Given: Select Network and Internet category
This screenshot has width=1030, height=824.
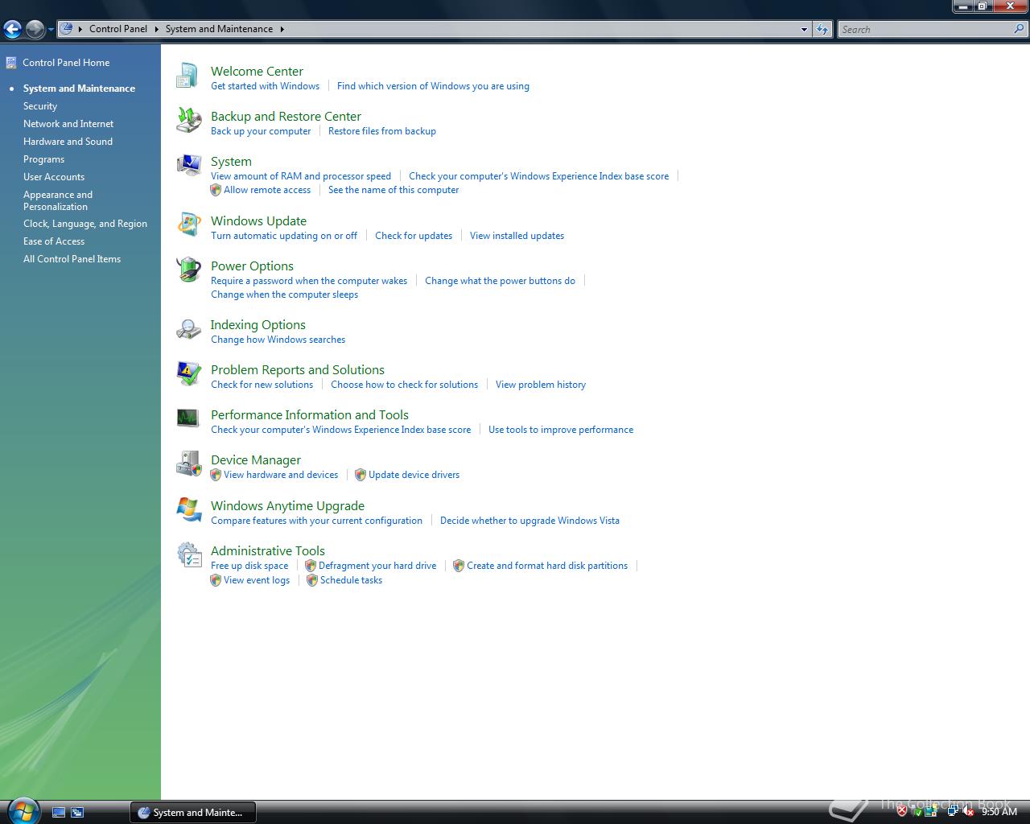Looking at the screenshot, I should 68,124.
